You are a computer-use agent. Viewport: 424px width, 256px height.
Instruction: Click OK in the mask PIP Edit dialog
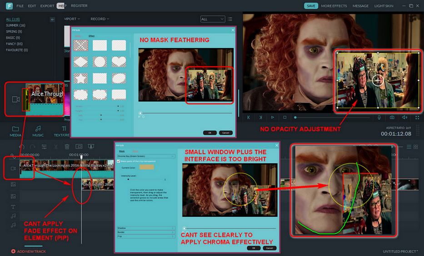[x=210, y=133]
